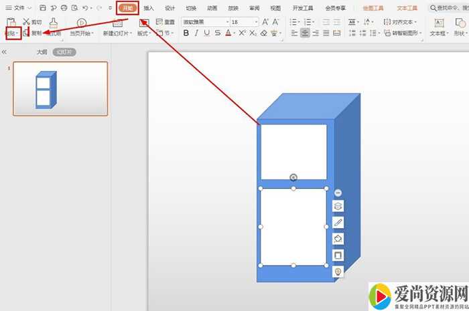Toggle center text alignment

click(305, 33)
